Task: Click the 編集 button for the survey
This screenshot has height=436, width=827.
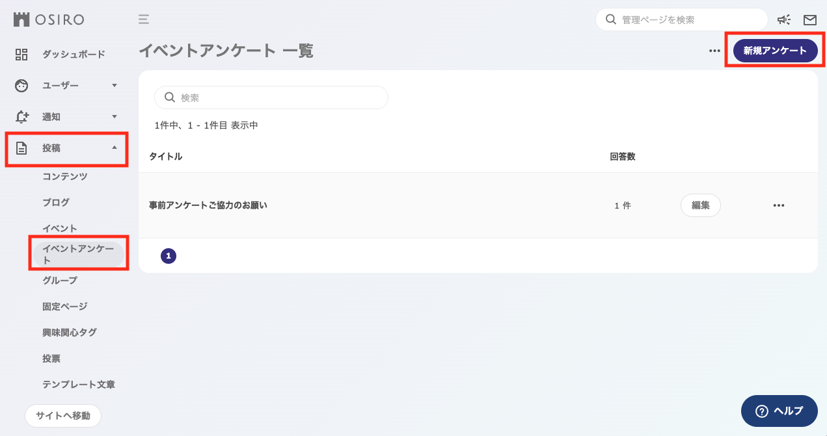Action: pos(700,205)
